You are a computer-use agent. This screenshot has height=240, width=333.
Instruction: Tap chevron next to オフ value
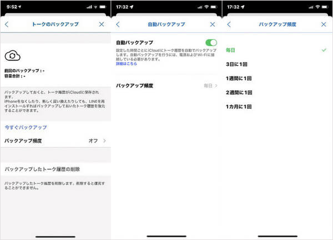coord(104,141)
